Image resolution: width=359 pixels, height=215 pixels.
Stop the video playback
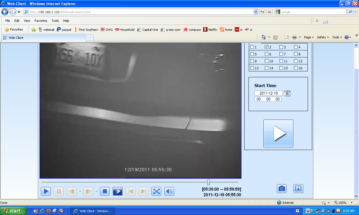tap(105, 191)
